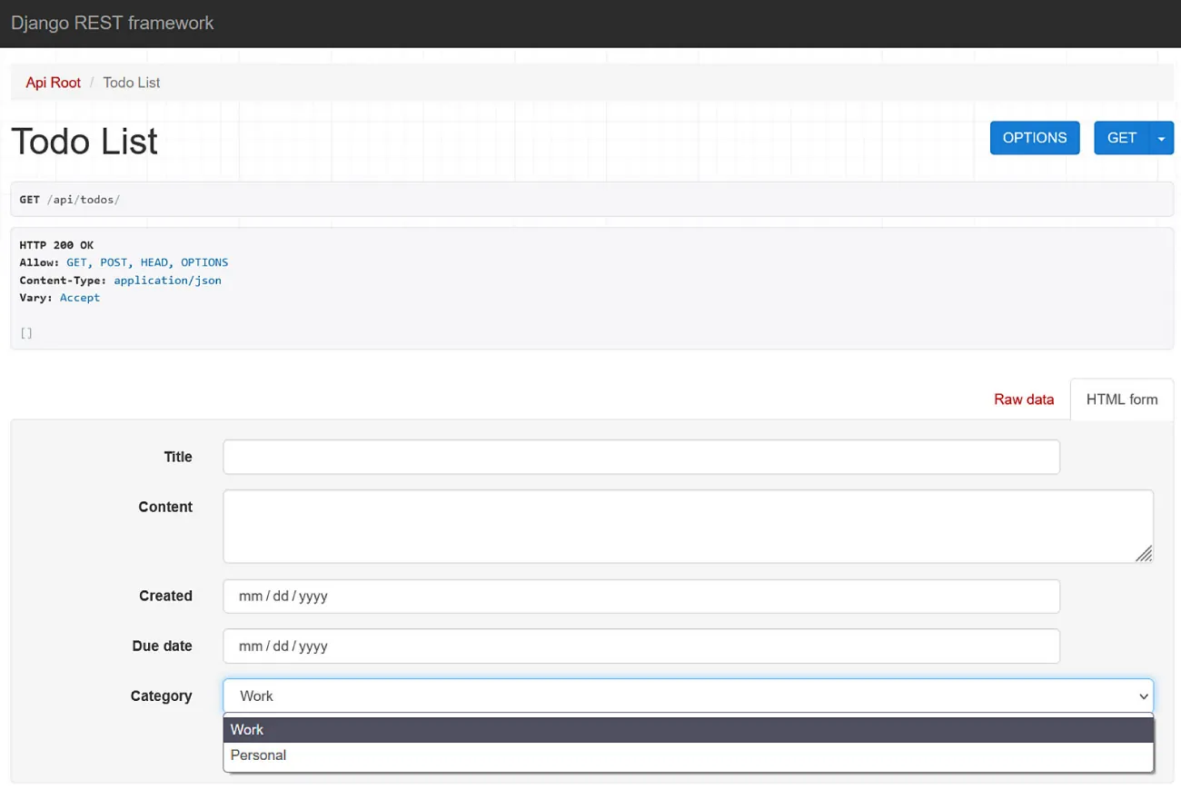Screen dimensions: 1181x789
Task: Click the GET /api/todos/ request summary bar
Action: point(590,198)
